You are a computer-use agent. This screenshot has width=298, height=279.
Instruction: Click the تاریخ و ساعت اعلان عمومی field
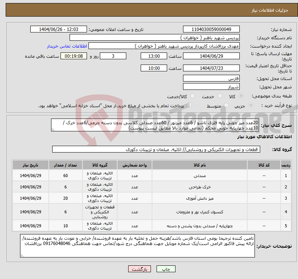click(x=59, y=29)
